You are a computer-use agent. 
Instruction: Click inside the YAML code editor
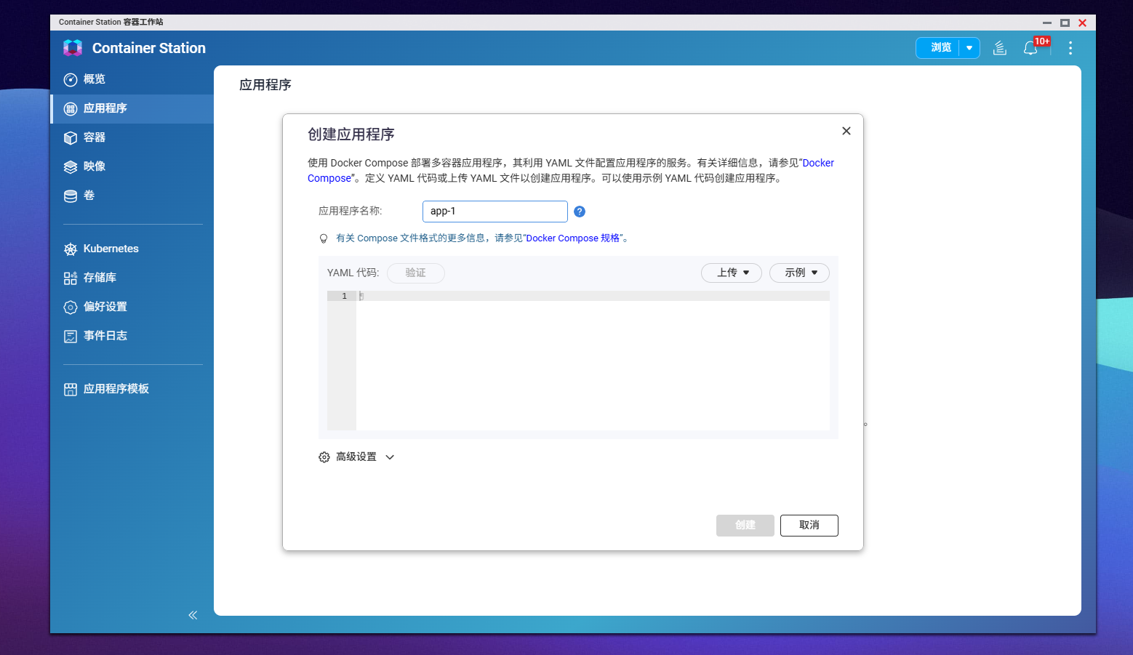coord(593,361)
